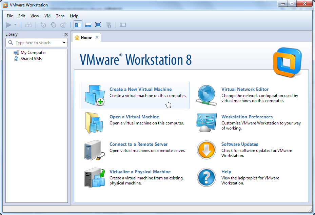This screenshot has height=215, width=315.
Task: Open the VM menu
Action: (47, 16)
